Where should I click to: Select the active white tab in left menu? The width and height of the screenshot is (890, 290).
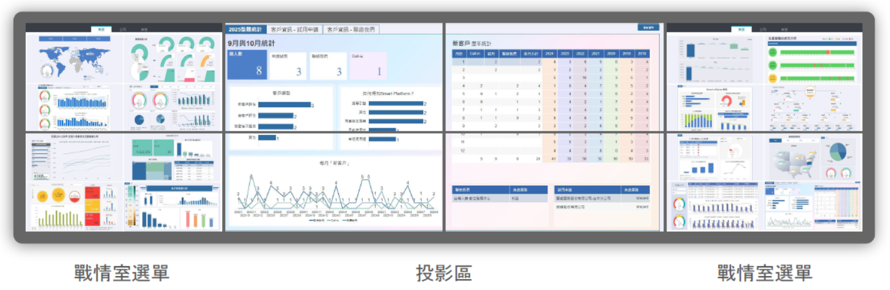pos(101,29)
